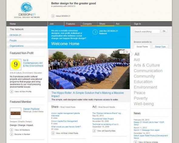Switch to the Design Type tab
Screen dimensions: 179x143
click(x=160, y=47)
